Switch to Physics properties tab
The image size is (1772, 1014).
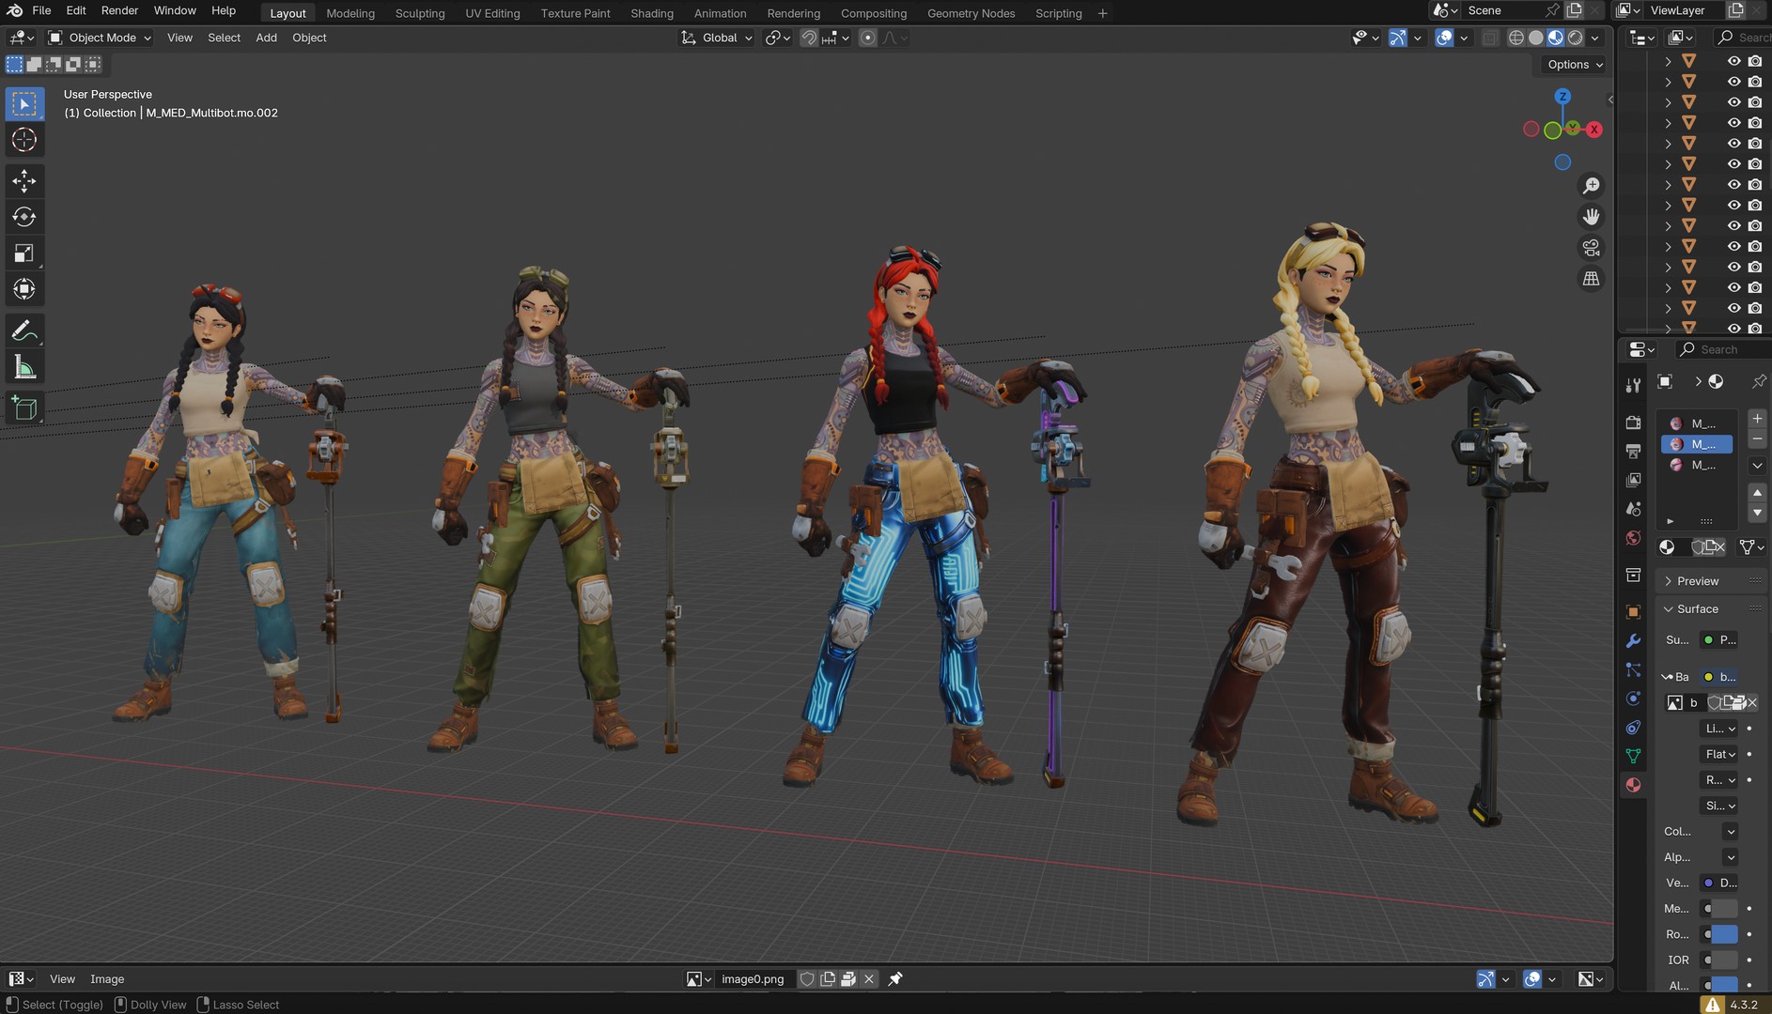coord(1633,699)
